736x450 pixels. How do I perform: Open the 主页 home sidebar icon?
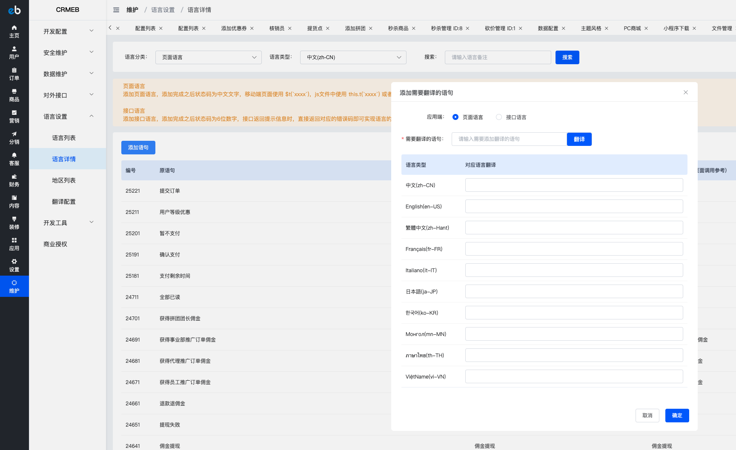[x=14, y=31]
